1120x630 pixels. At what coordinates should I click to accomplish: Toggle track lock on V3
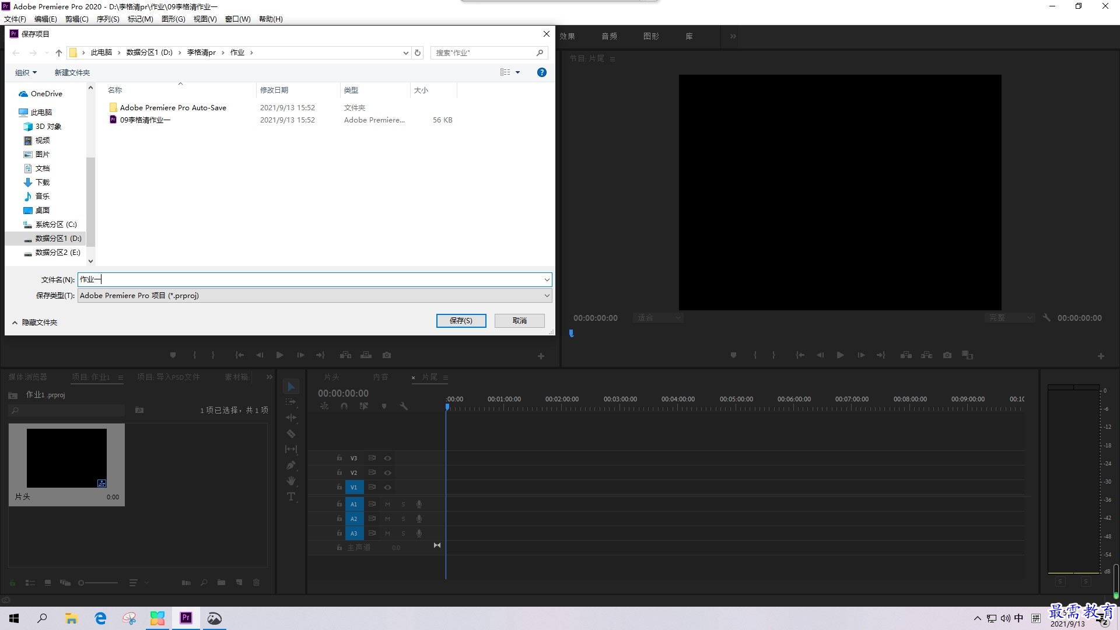point(339,458)
